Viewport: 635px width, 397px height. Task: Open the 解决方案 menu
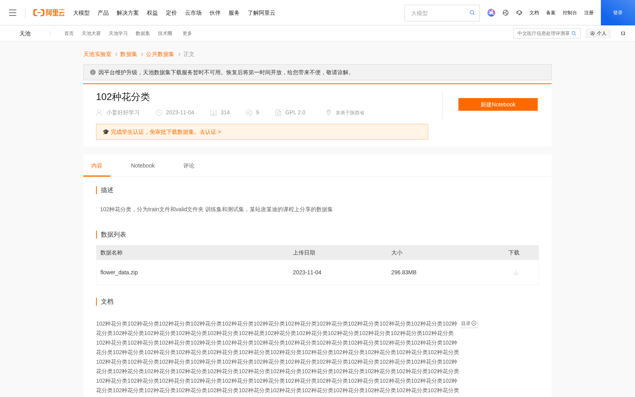coord(128,13)
